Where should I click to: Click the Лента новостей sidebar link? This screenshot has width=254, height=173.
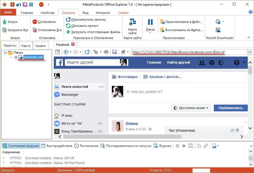[79, 87]
